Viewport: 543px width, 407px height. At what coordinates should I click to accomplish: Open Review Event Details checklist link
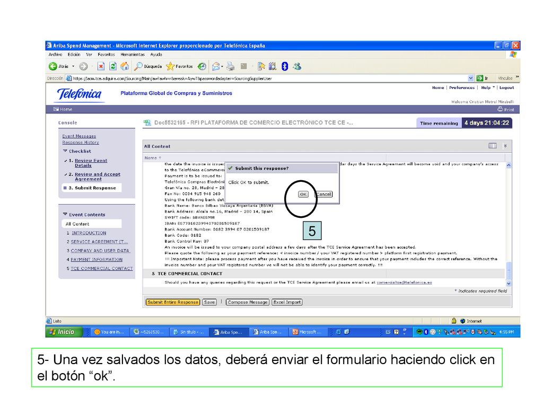pos(91,163)
